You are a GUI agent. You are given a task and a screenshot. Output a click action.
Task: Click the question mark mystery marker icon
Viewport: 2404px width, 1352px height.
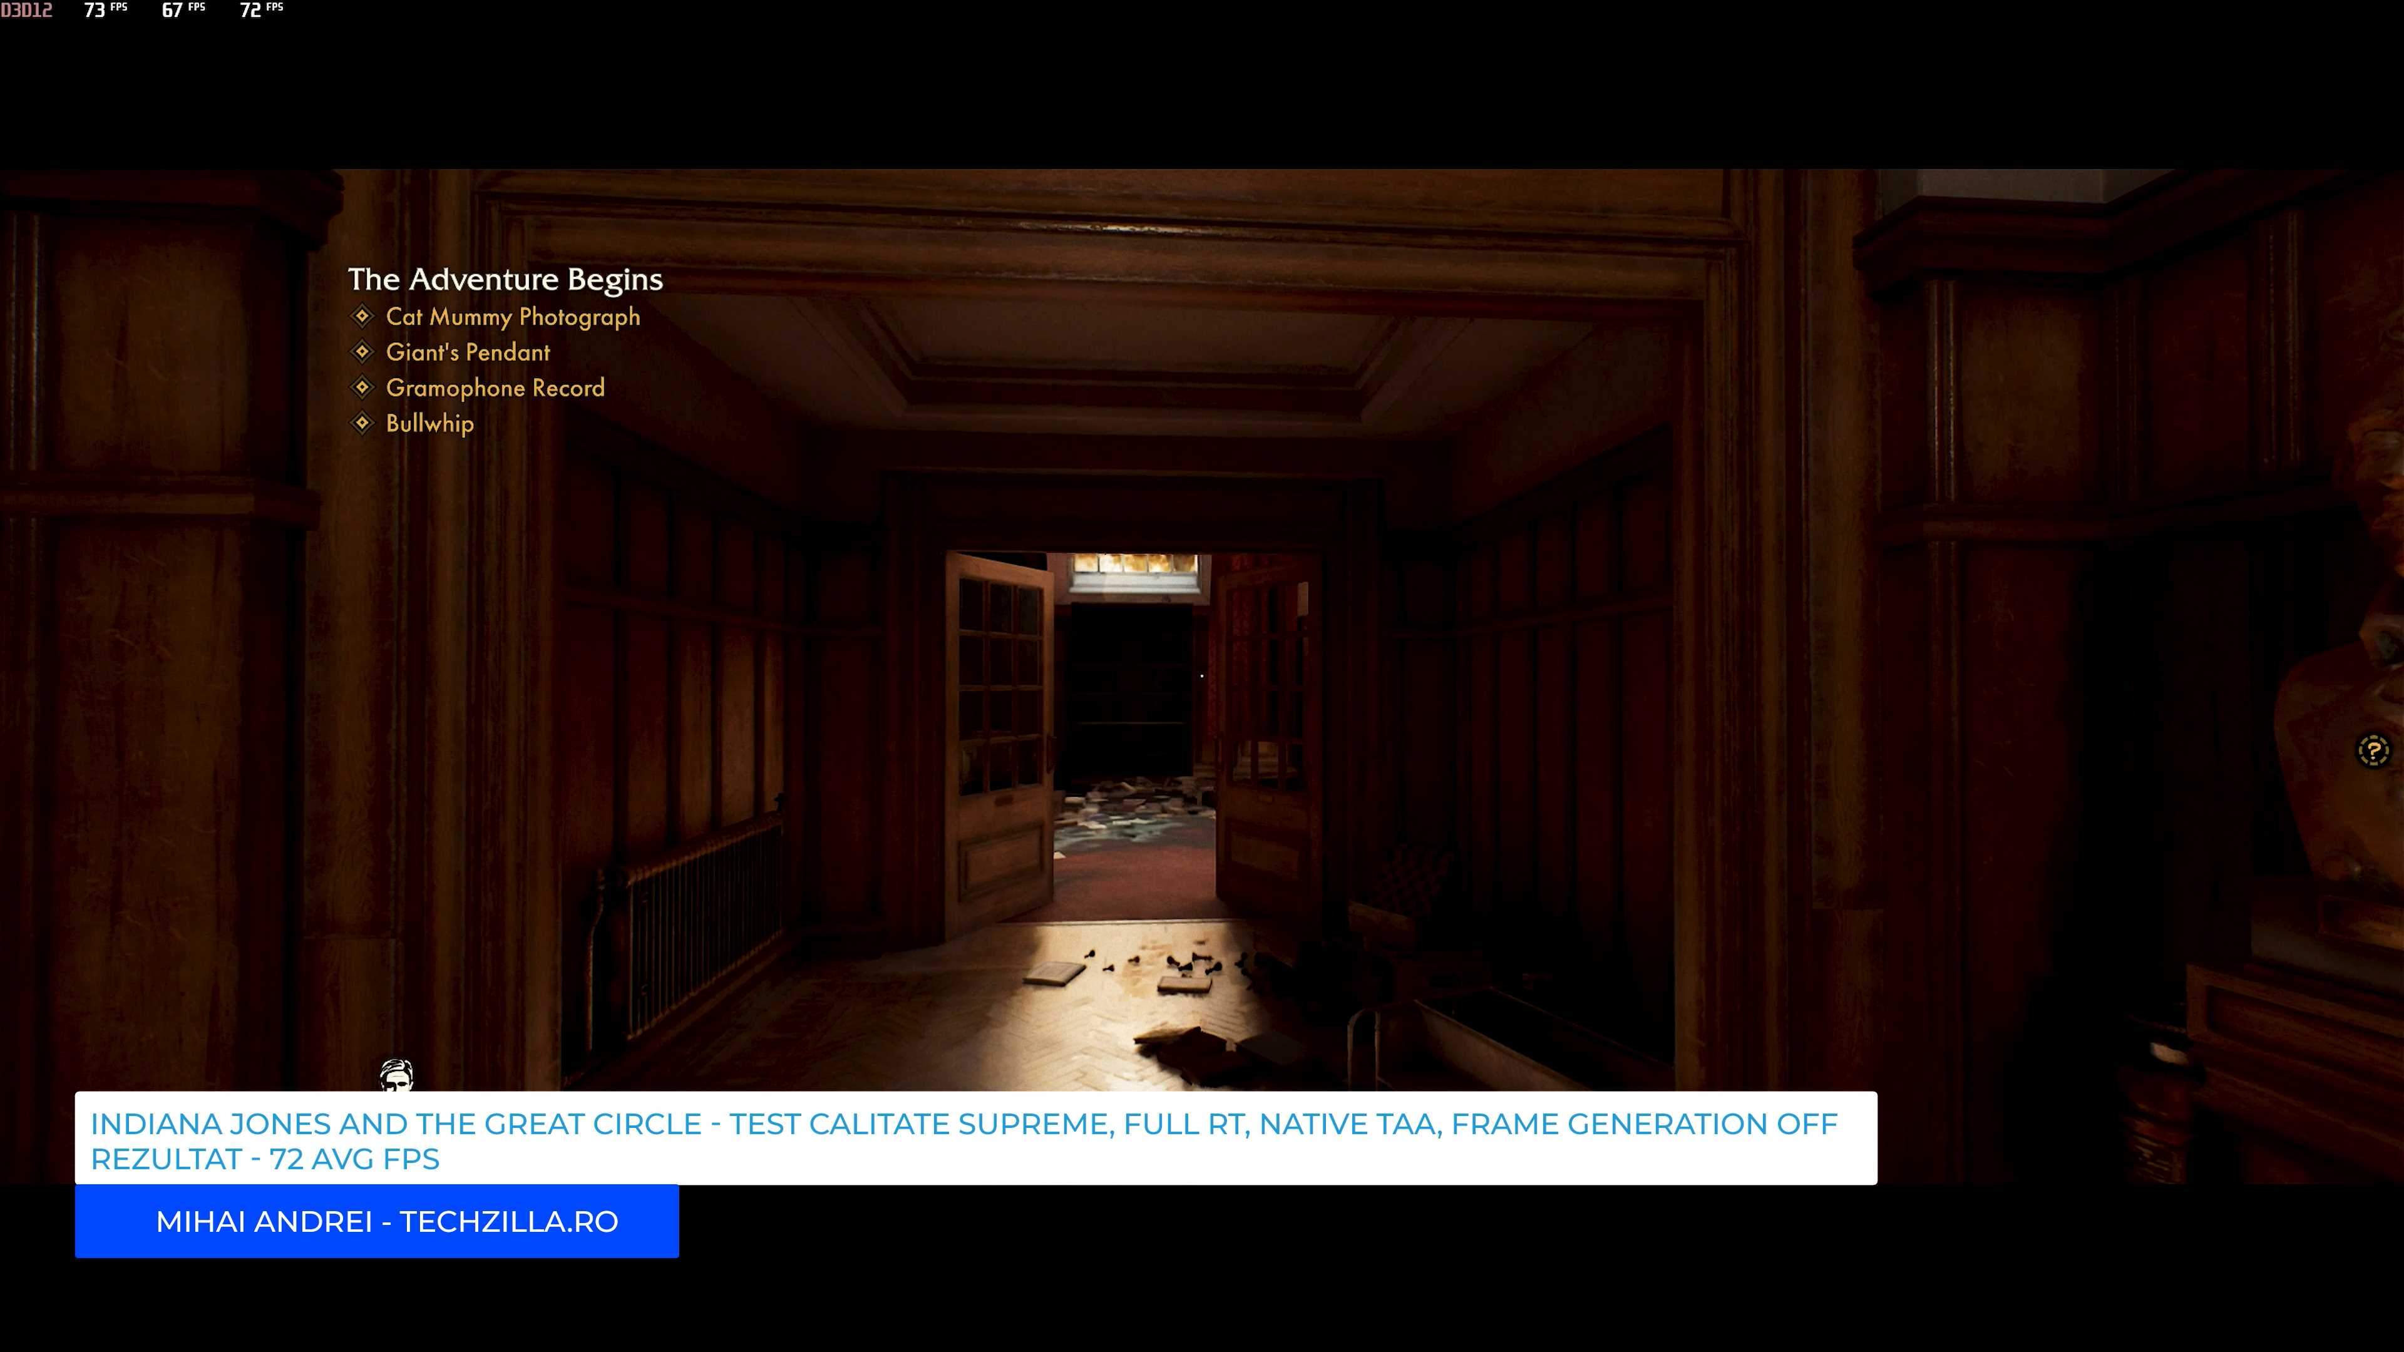tap(2373, 750)
